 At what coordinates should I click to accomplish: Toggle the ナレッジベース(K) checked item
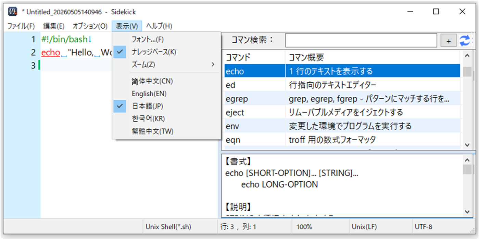pyautogui.click(x=166, y=52)
